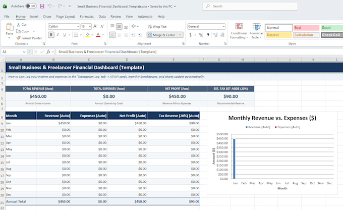Align text right
Viewport: 343px width, 210px height.
(x=126, y=35)
